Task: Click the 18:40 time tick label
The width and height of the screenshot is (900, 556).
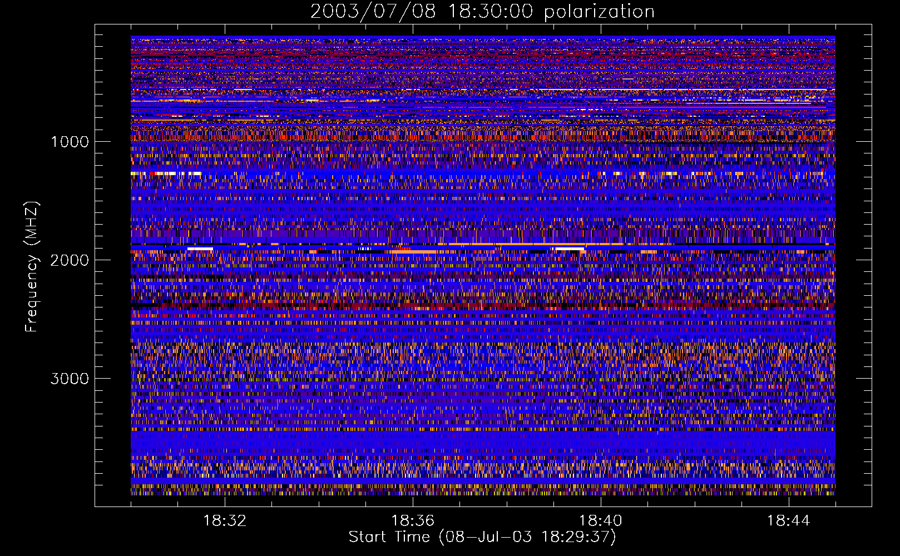Action: point(601,521)
